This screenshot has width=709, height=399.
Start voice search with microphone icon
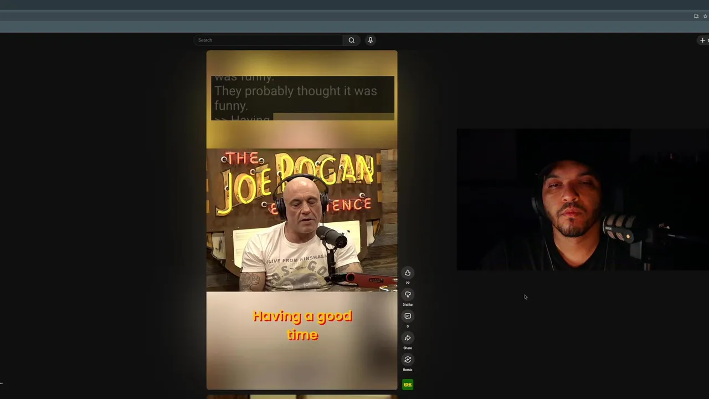[371, 40]
